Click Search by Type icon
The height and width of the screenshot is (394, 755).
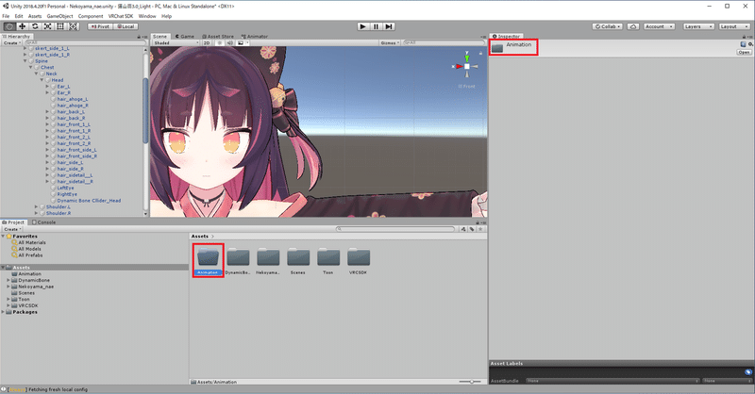click(463, 229)
